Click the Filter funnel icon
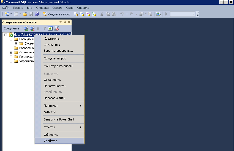 tap(44, 28)
